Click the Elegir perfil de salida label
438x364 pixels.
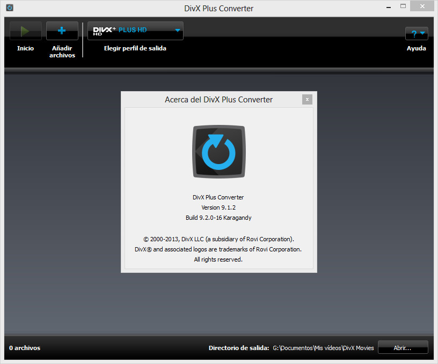coord(135,48)
